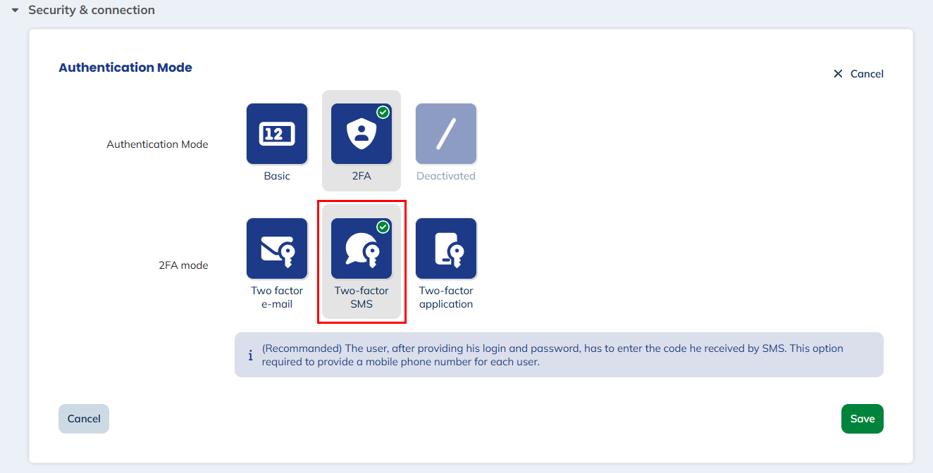Select the Basic authentication mode icon
The image size is (933, 473).
tap(277, 134)
